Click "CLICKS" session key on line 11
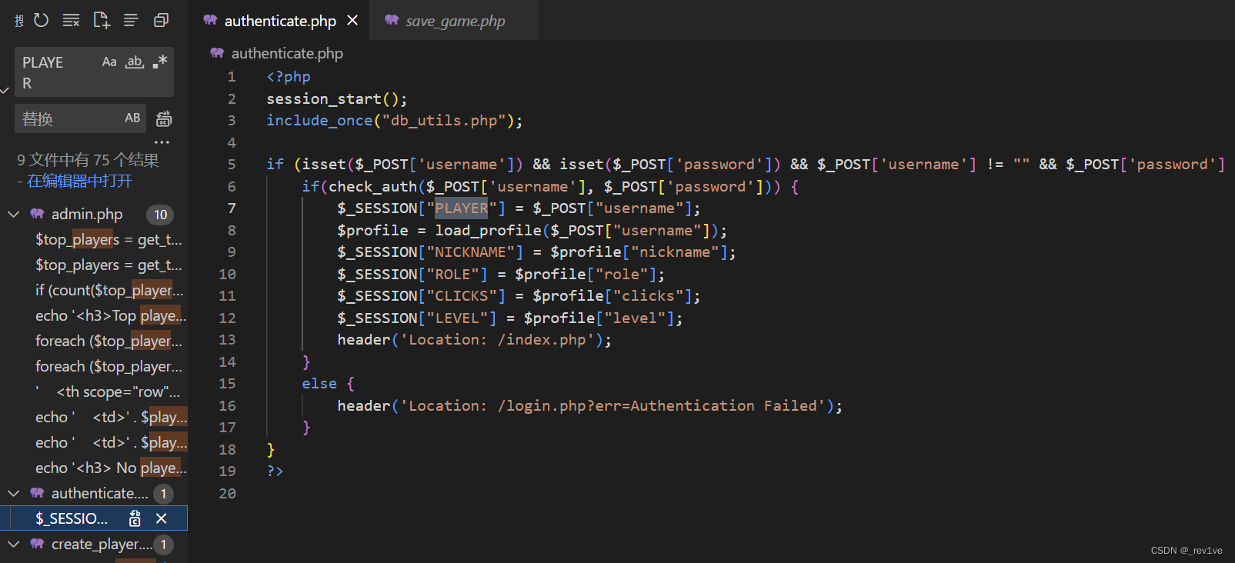Screen dimensions: 1235x563 [462, 295]
